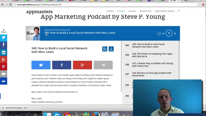The image size is (206, 116).
Task: Open Skype from the dock
Action: [57, 114]
